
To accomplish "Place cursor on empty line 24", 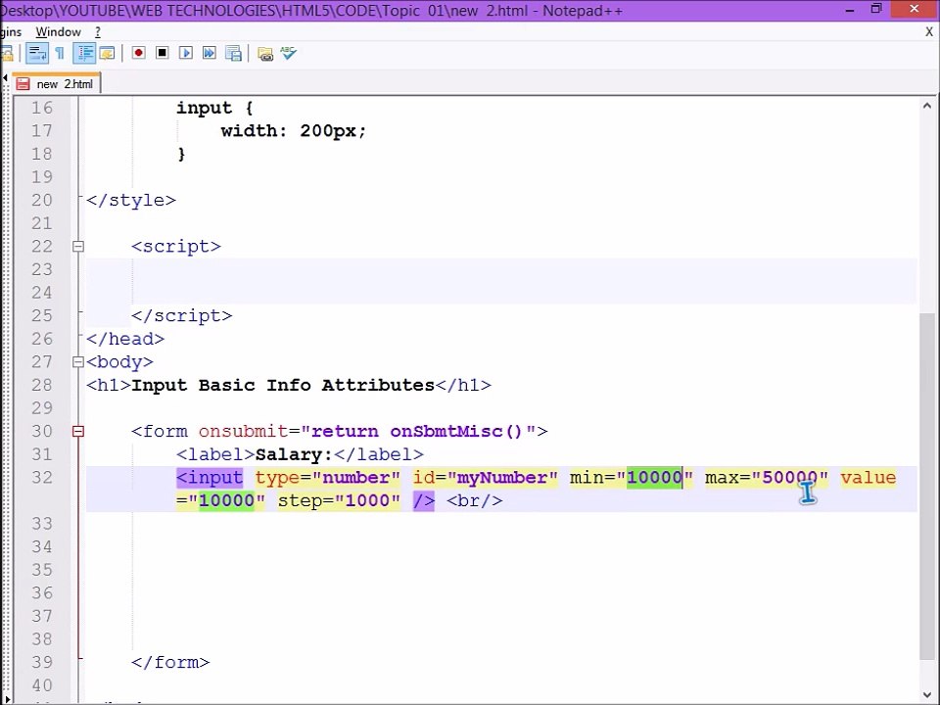I will (501, 293).
